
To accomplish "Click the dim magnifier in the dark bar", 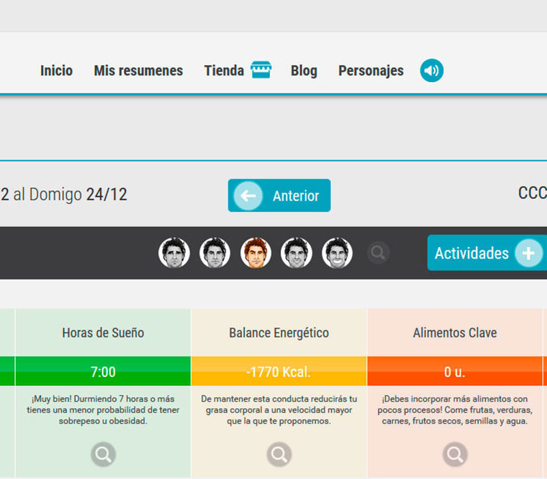I will (378, 253).
